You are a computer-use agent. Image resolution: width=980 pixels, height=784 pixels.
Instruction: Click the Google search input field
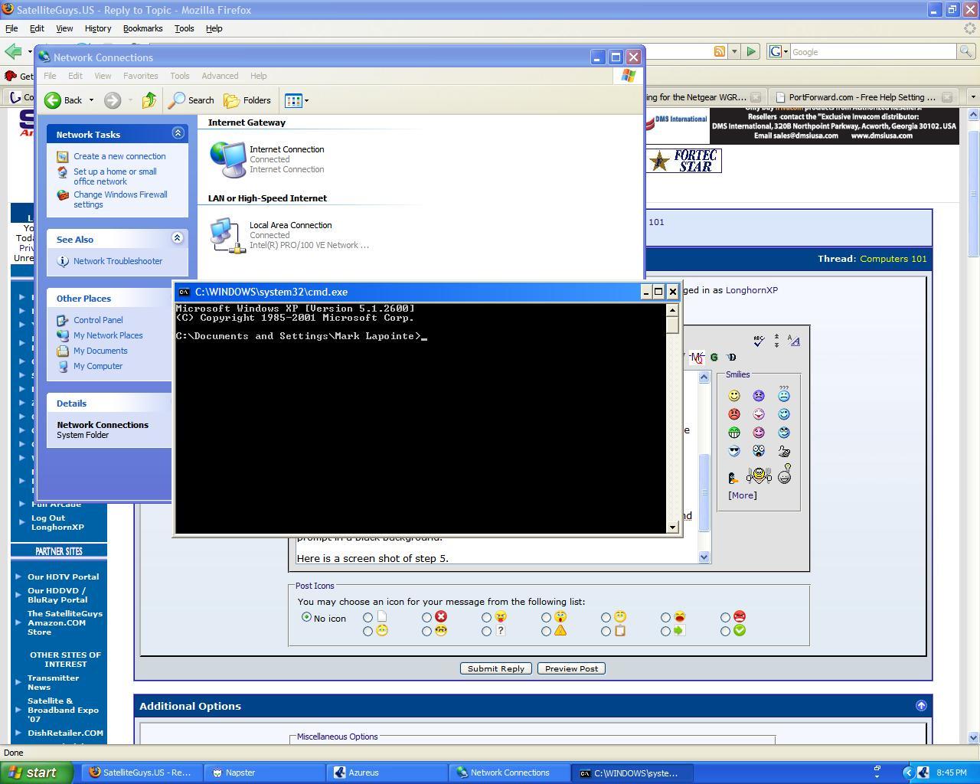click(x=873, y=51)
